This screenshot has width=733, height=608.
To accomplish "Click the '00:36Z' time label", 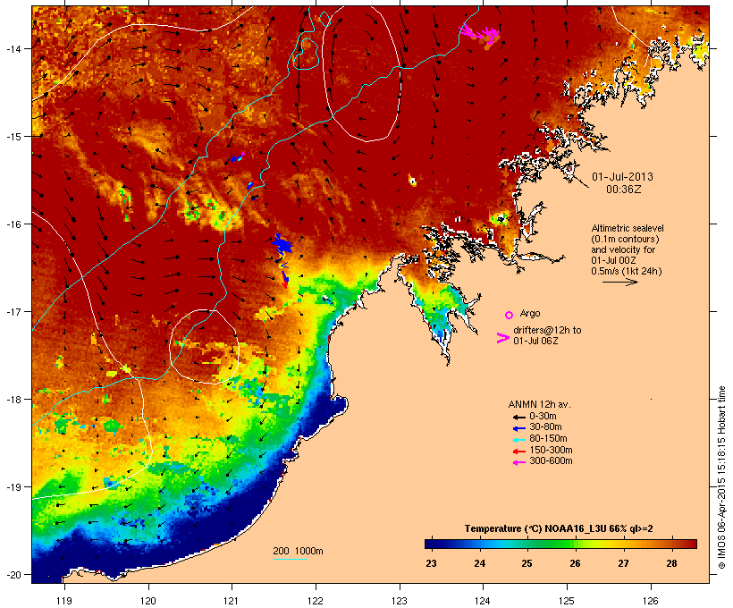I will [623, 190].
